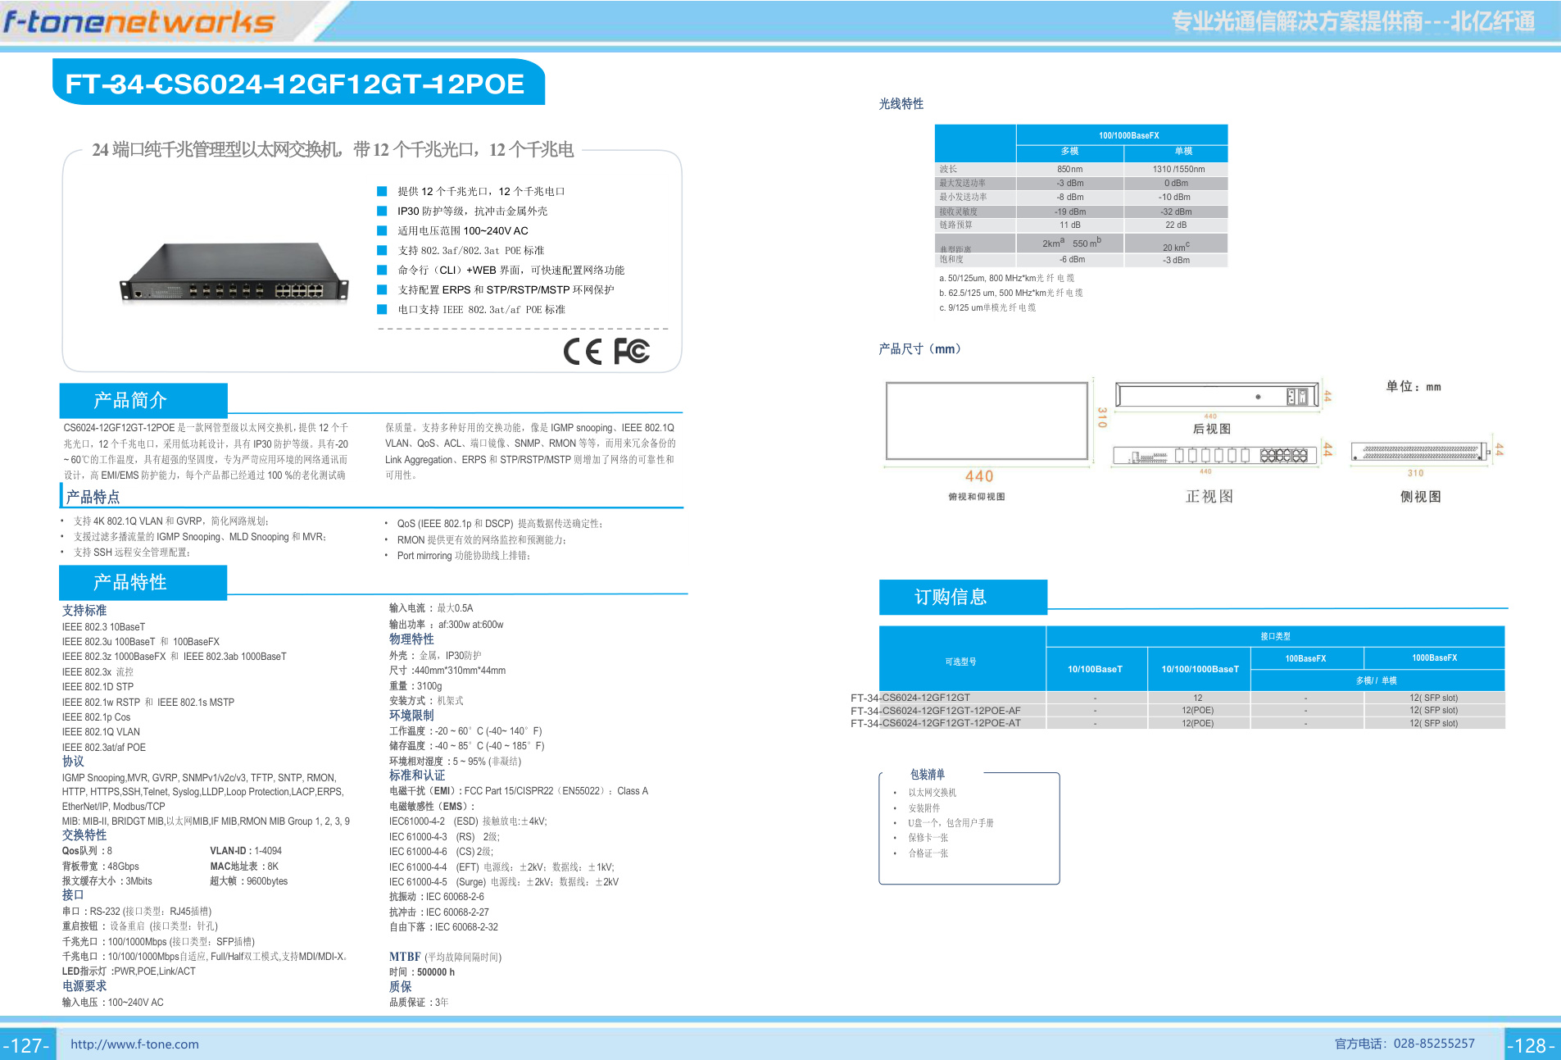Open the http://www.f-tone.com link

(136, 1043)
